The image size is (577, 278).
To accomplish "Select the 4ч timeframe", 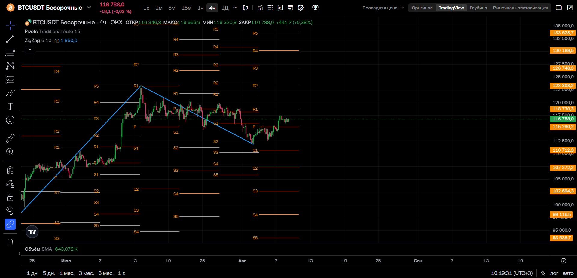I will (x=212, y=8).
